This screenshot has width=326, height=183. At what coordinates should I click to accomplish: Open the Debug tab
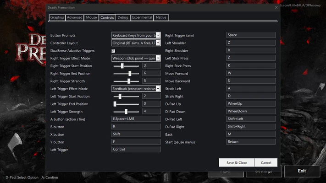tap(123, 18)
